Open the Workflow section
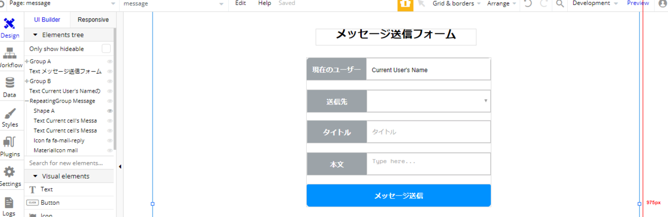The height and width of the screenshot is (217, 668). [x=9, y=58]
